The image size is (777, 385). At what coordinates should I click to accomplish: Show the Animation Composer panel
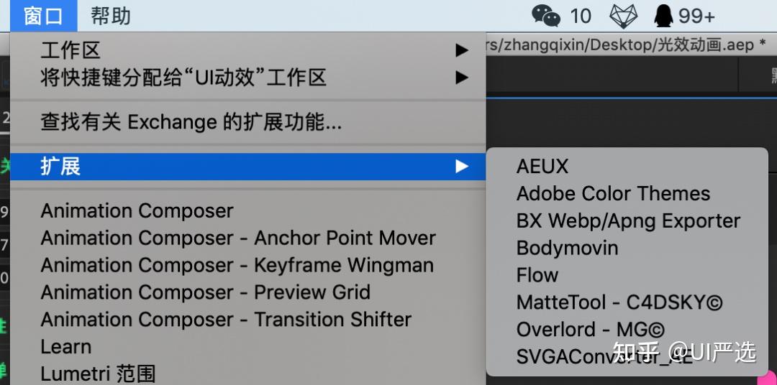coord(137,211)
